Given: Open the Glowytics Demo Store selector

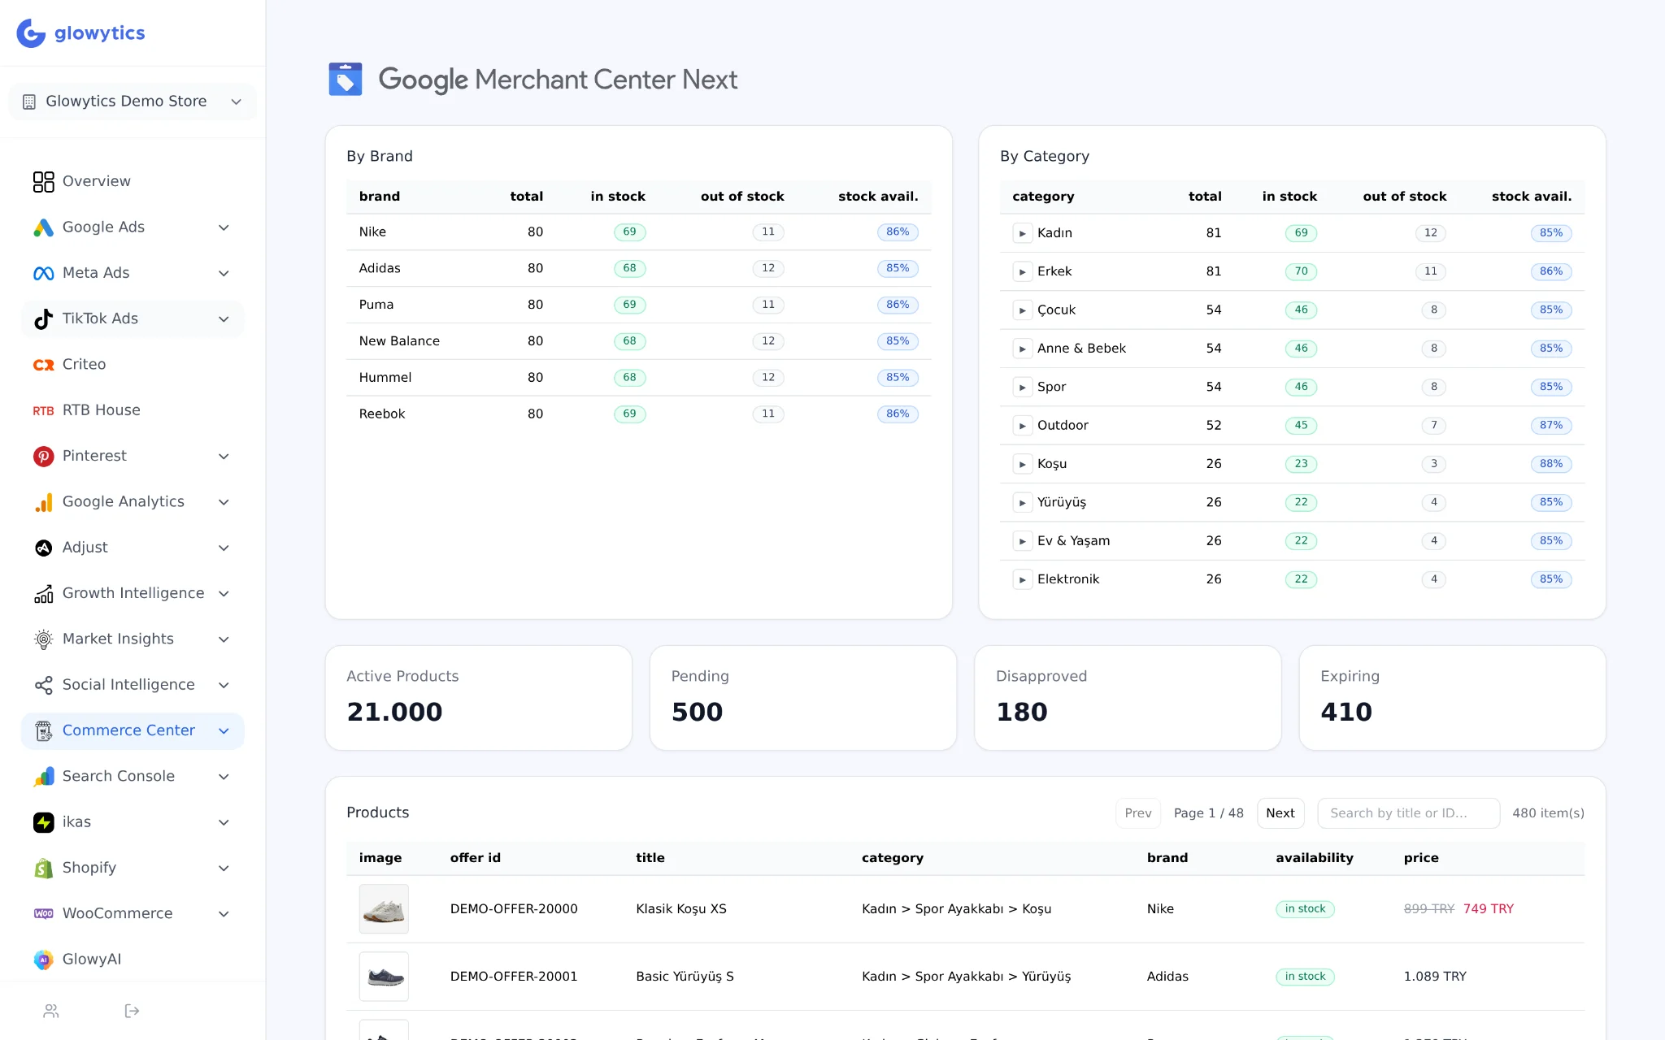Looking at the screenshot, I should (133, 102).
